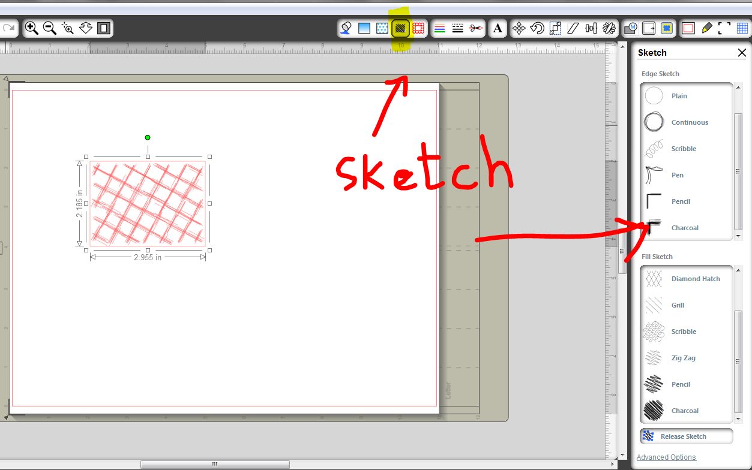Click the Release Sketch button

tap(685, 436)
